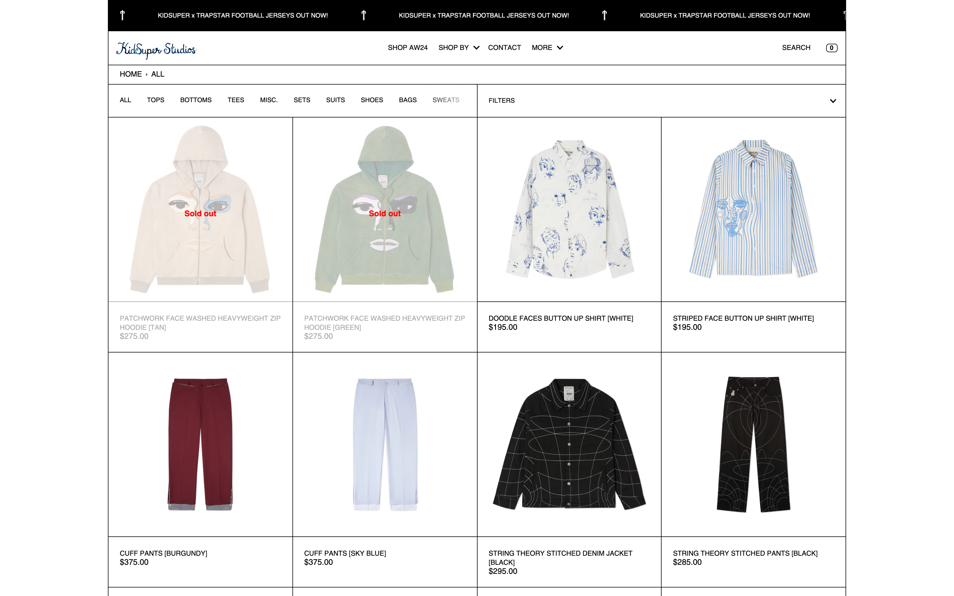Select the TOPS category tab
The width and height of the screenshot is (954, 596).
(155, 100)
